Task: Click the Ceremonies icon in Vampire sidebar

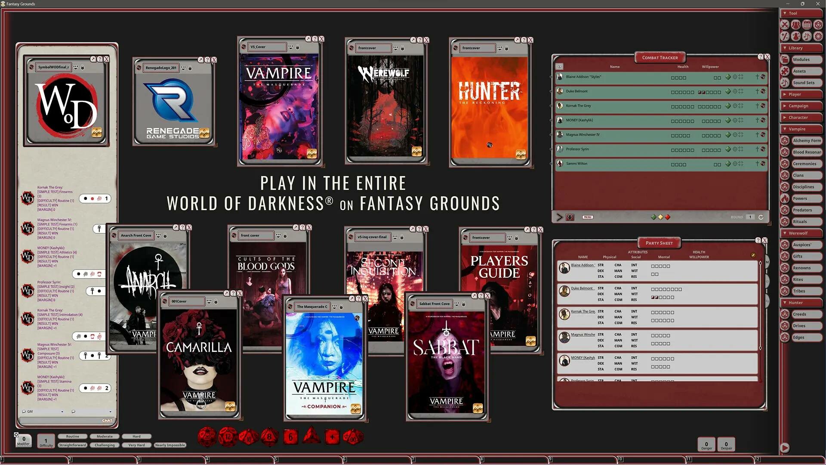Action: coord(785,164)
